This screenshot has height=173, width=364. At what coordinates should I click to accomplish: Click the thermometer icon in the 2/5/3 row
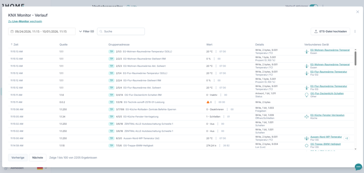click(x=306, y=66)
